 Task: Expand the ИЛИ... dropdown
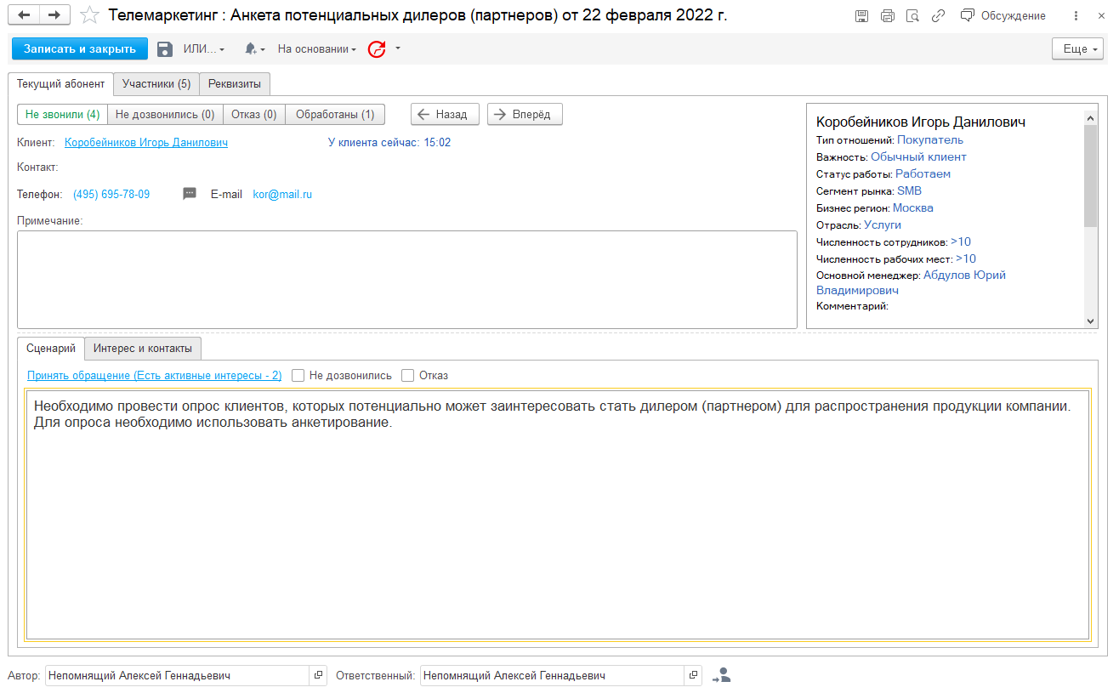[x=204, y=49]
